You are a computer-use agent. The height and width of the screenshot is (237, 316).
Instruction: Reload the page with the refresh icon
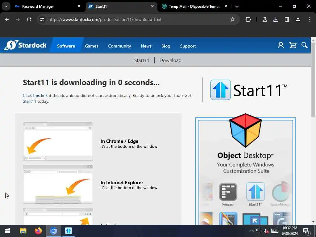click(29, 19)
